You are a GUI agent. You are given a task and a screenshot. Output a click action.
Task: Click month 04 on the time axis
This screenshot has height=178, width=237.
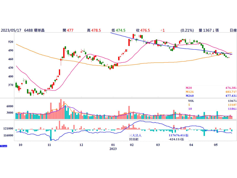(191, 145)
